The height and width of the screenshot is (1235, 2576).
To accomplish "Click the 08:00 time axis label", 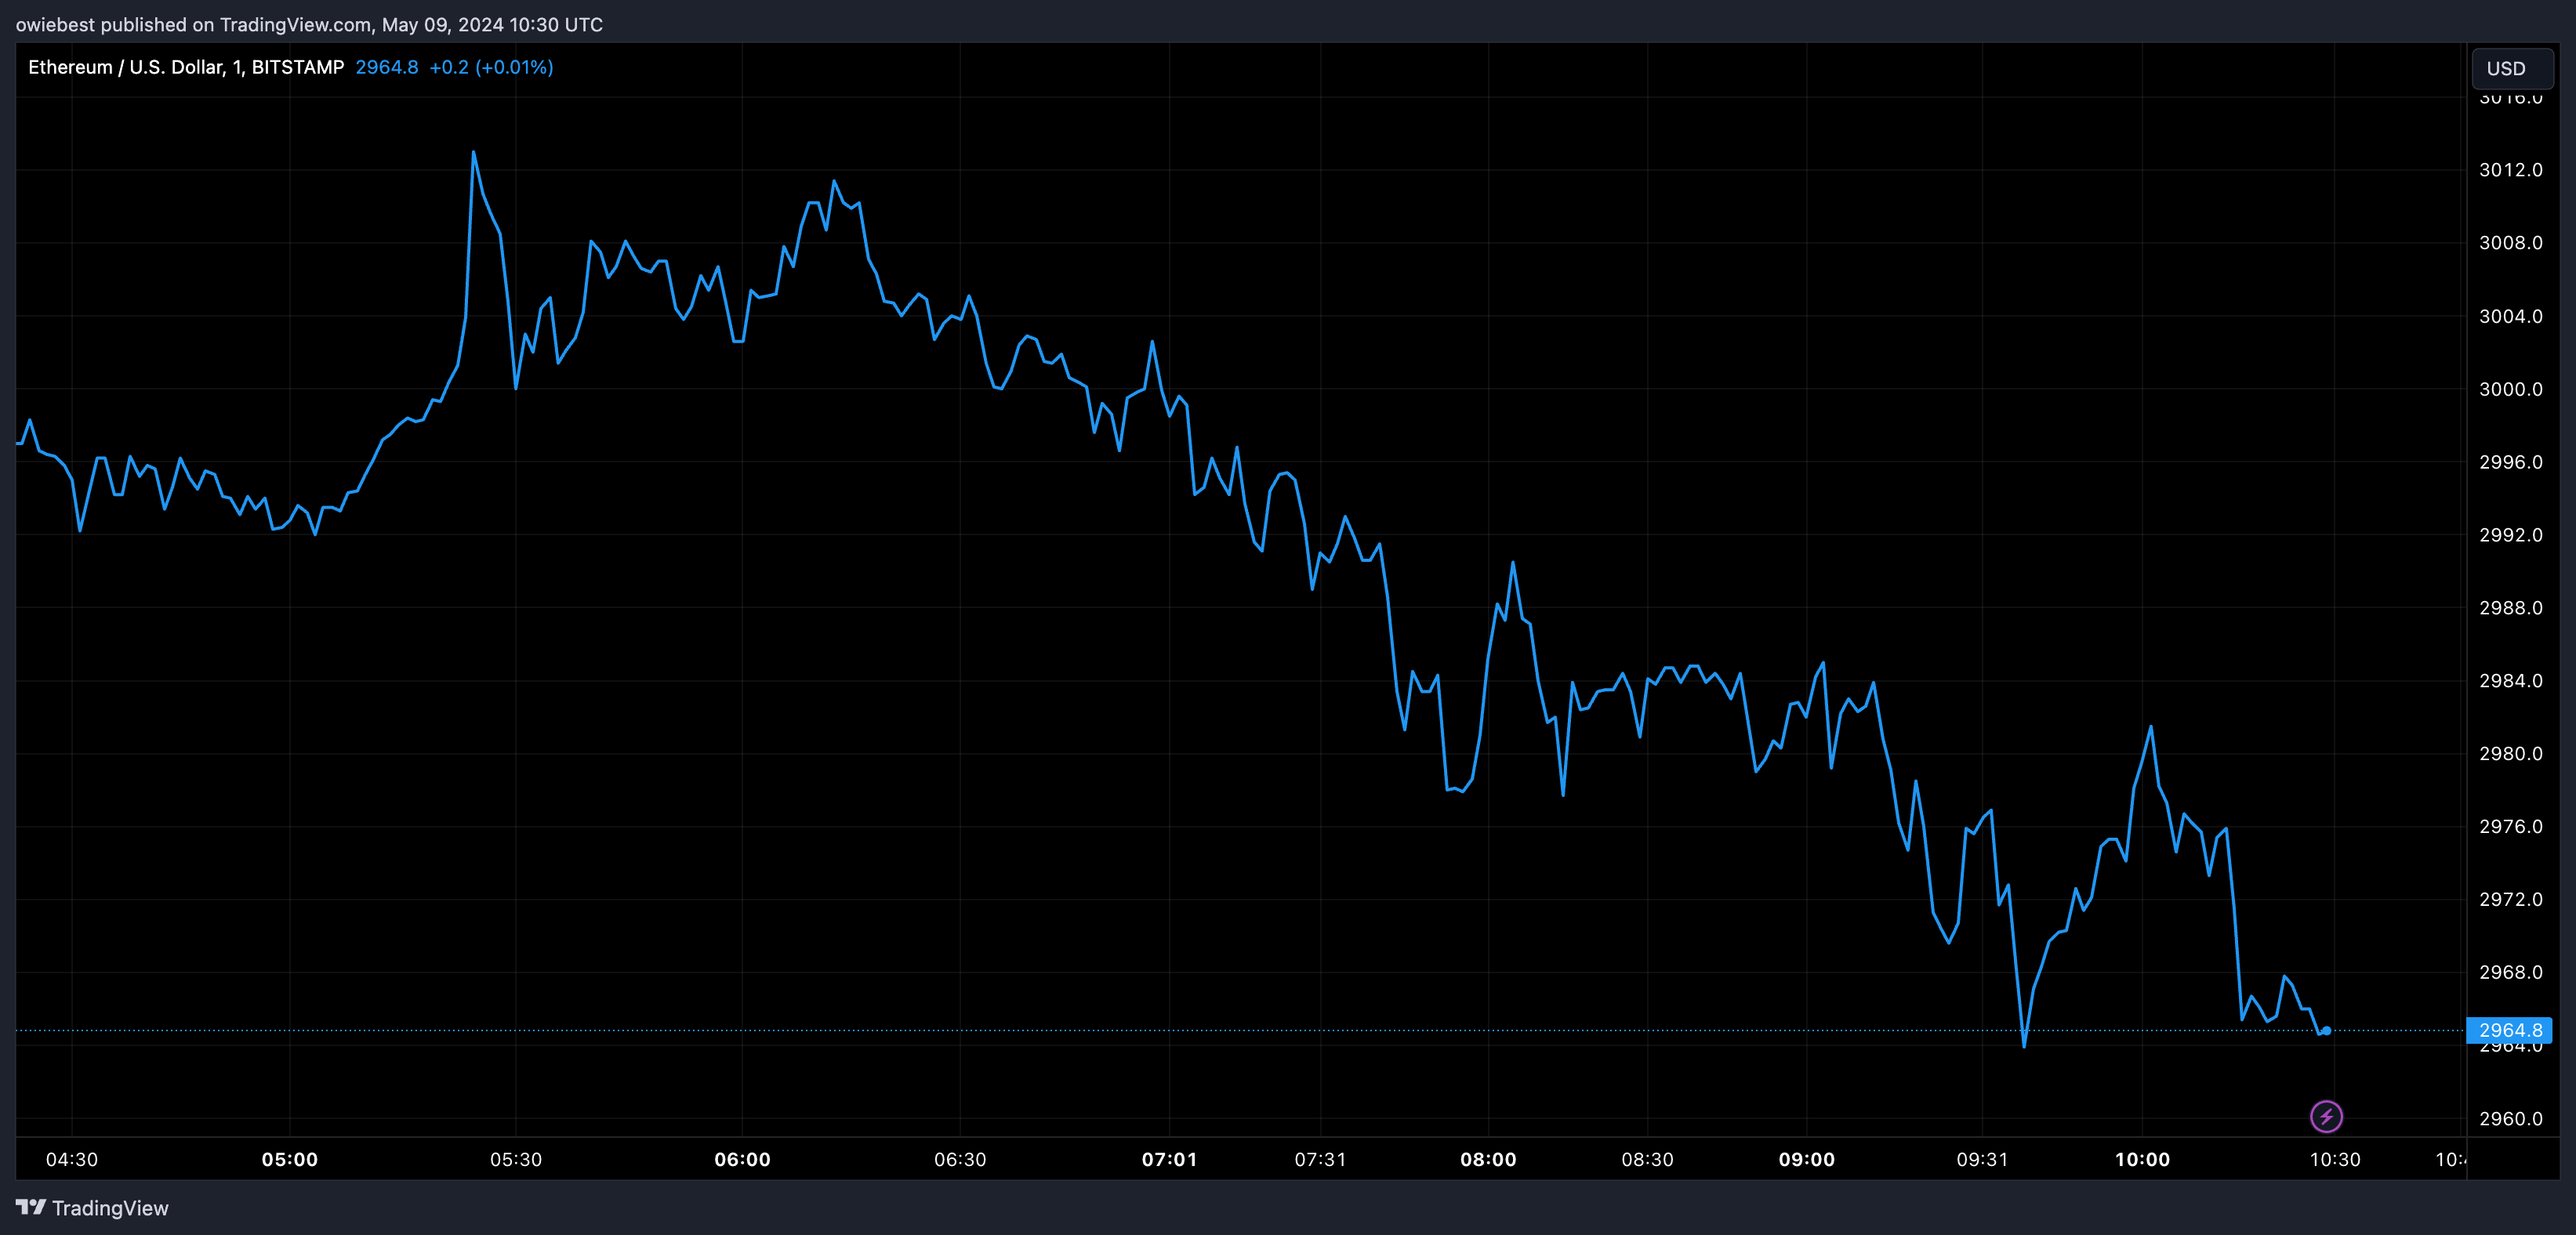I will tap(1488, 1159).
